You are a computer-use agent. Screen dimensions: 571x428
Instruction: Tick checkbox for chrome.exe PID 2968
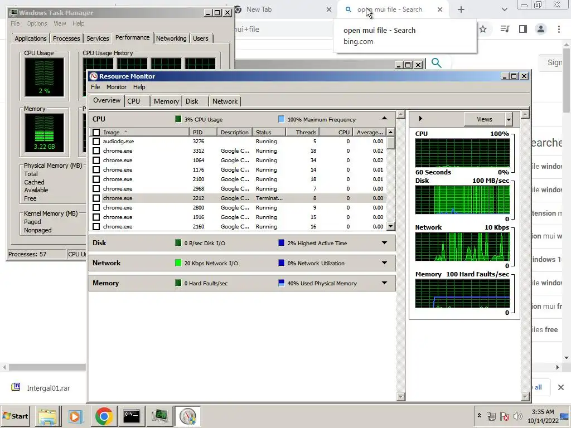(x=96, y=188)
